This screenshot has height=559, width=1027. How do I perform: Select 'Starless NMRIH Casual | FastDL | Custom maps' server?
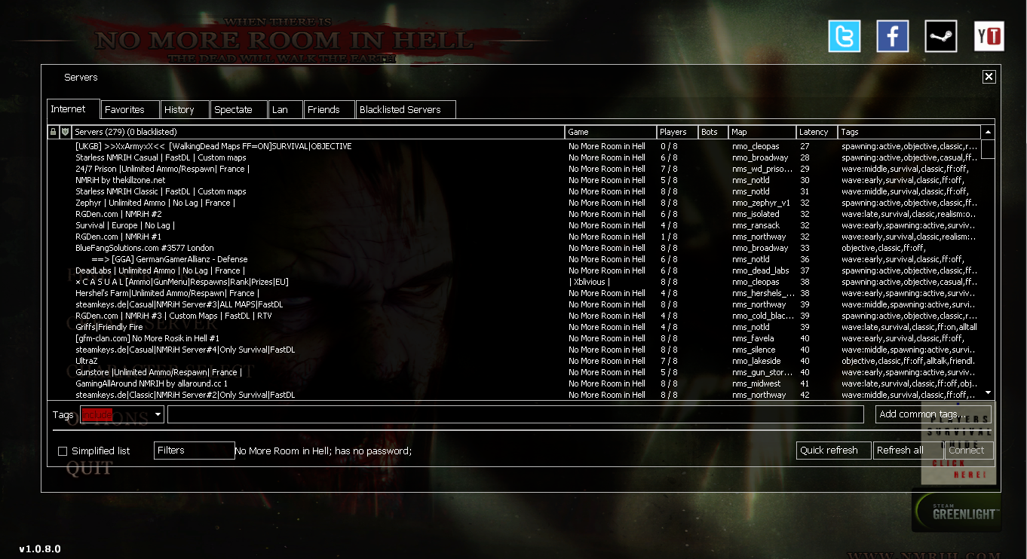coord(514,157)
